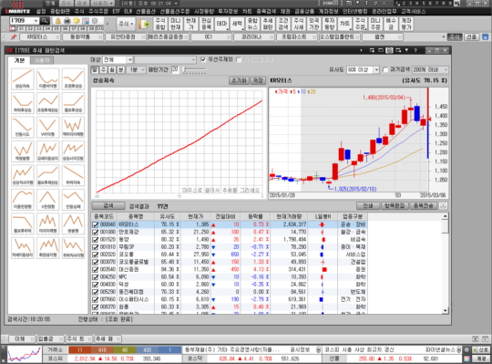Open the 1분 interval dropdown
The image size is (492, 364).
pos(136,69)
